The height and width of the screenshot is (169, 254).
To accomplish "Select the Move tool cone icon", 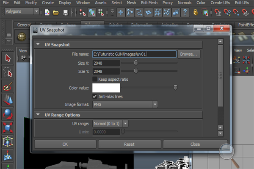I will click(8, 100).
